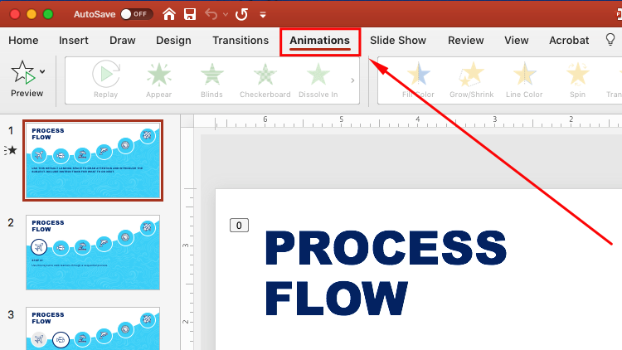The height and width of the screenshot is (350, 622).
Task: Open Customize Quick Access Toolbar dropdown
Action: pos(264,15)
